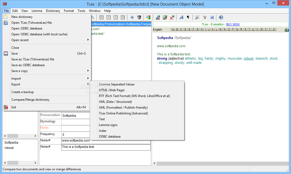The image size is (291, 174).
Task: Click the New dictionary page icon
Action: (x=6, y=17)
